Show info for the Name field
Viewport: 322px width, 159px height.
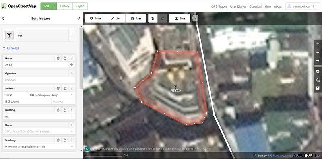click(72, 58)
